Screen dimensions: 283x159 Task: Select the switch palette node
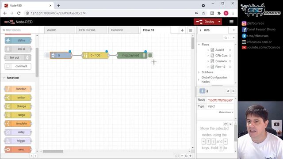(18, 98)
